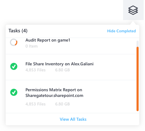Click the orange progress spinner for Audit Report
This screenshot has height=131, width=145.
pyautogui.click(x=14, y=42)
